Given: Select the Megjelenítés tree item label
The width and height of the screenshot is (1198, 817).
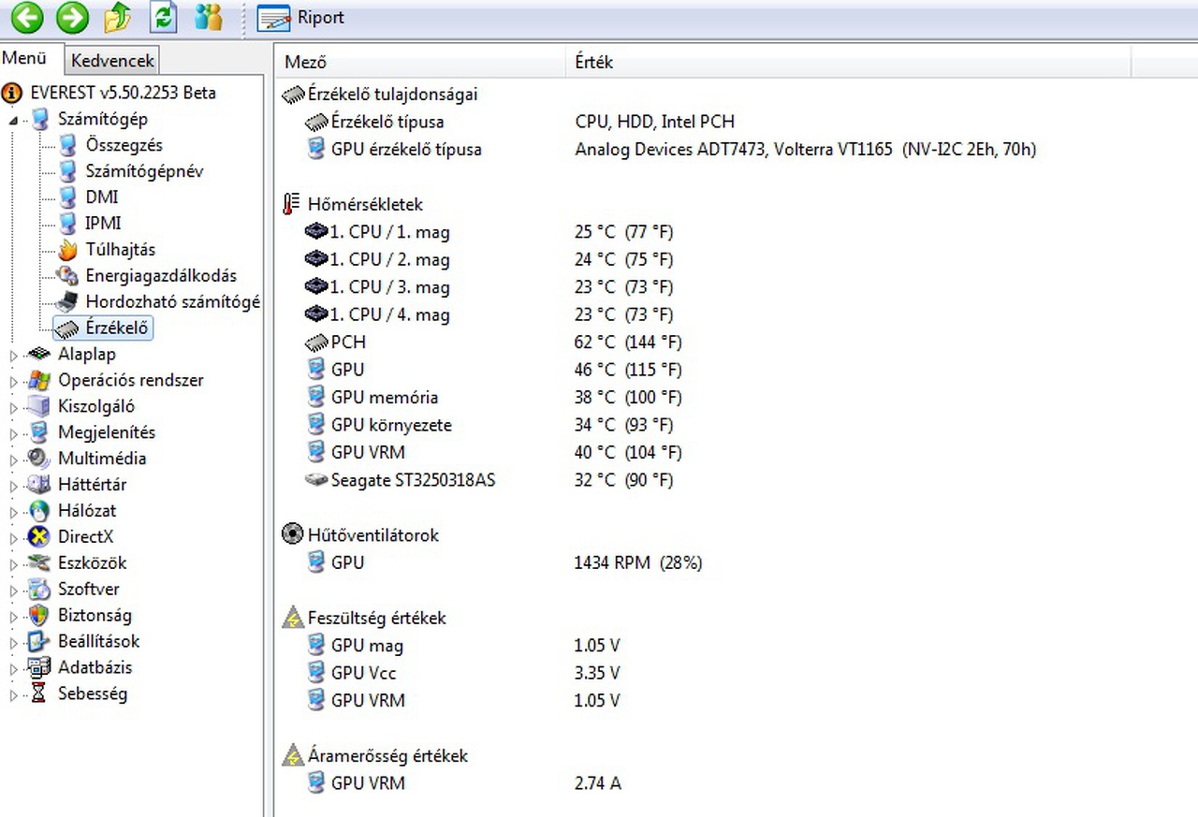Looking at the screenshot, I should (107, 433).
